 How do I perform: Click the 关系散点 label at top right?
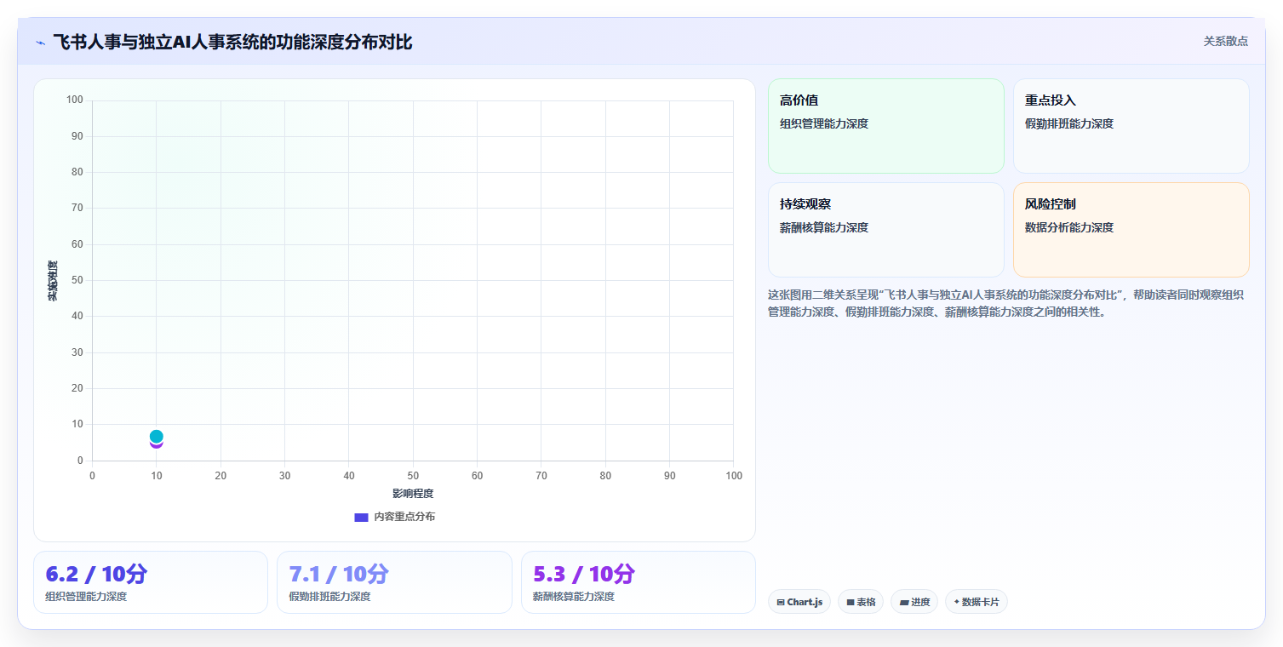tap(1225, 41)
